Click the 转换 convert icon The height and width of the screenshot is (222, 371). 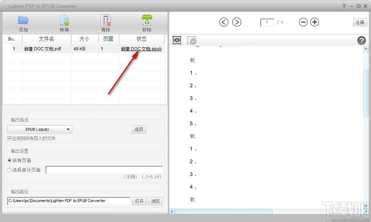[64, 20]
